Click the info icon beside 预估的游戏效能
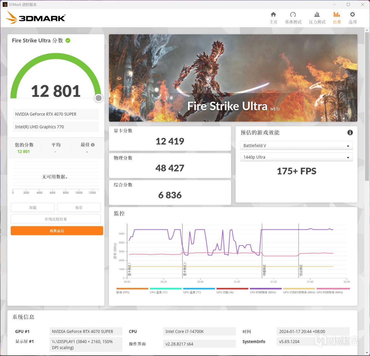The height and width of the screenshot is (356, 370). [x=350, y=133]
